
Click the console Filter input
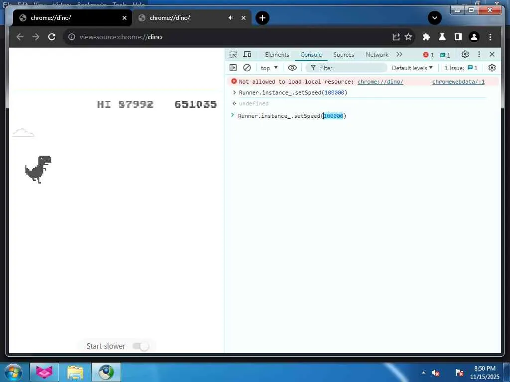(347, 68)
